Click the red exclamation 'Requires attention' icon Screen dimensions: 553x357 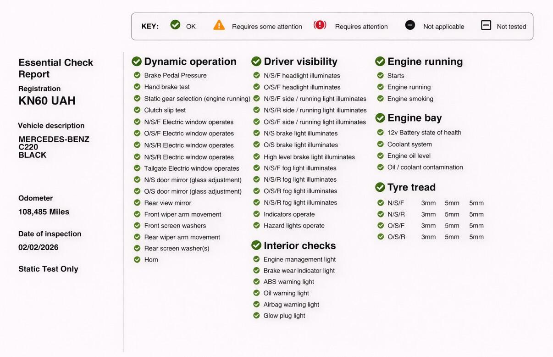point(320,25)
